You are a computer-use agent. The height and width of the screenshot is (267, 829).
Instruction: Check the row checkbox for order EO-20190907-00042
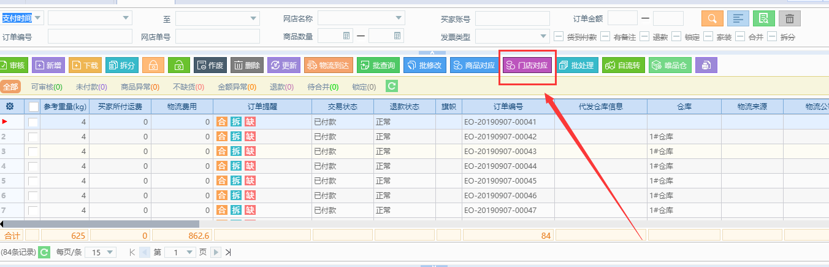point(32,136)
